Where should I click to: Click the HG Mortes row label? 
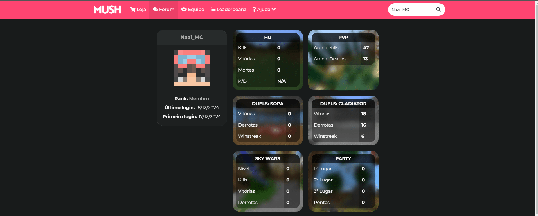pyautogui.click(x=246, y=70)
